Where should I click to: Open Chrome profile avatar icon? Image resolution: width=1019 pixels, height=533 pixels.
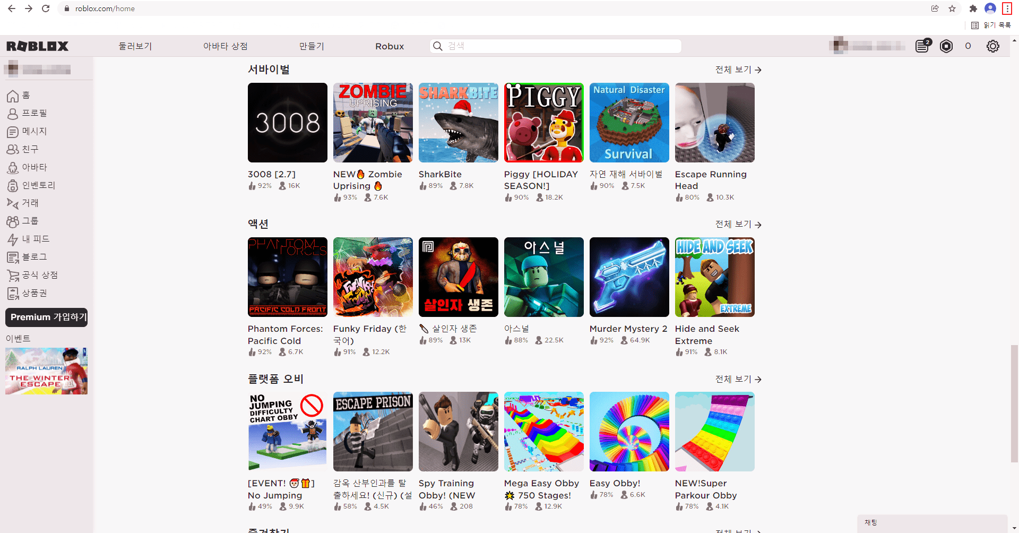tap(990, 8)
